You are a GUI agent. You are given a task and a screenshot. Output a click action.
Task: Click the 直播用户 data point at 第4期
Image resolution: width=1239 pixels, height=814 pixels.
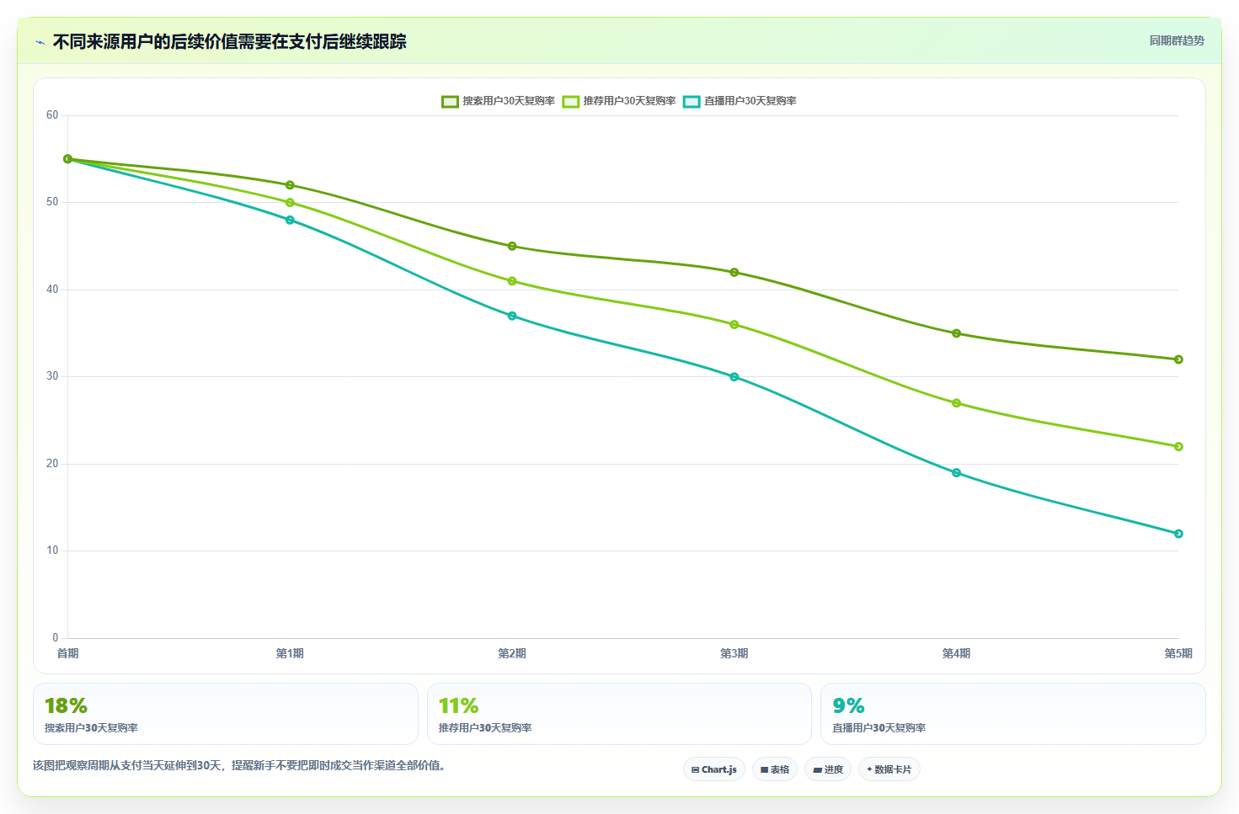(x=956, y=472)
